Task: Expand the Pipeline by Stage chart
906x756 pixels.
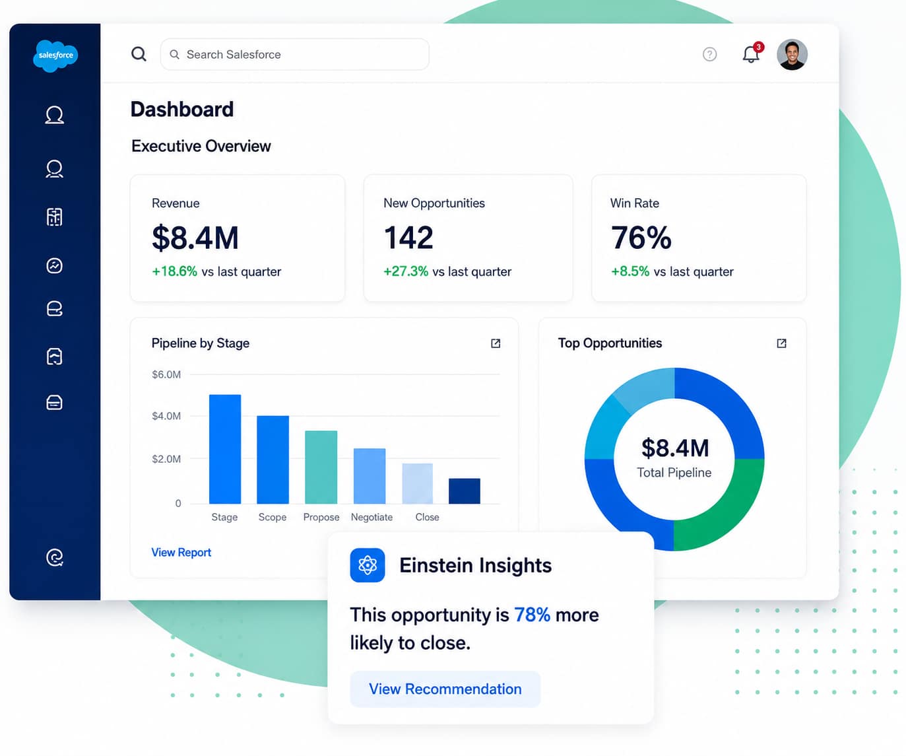Action: point(496,343)
